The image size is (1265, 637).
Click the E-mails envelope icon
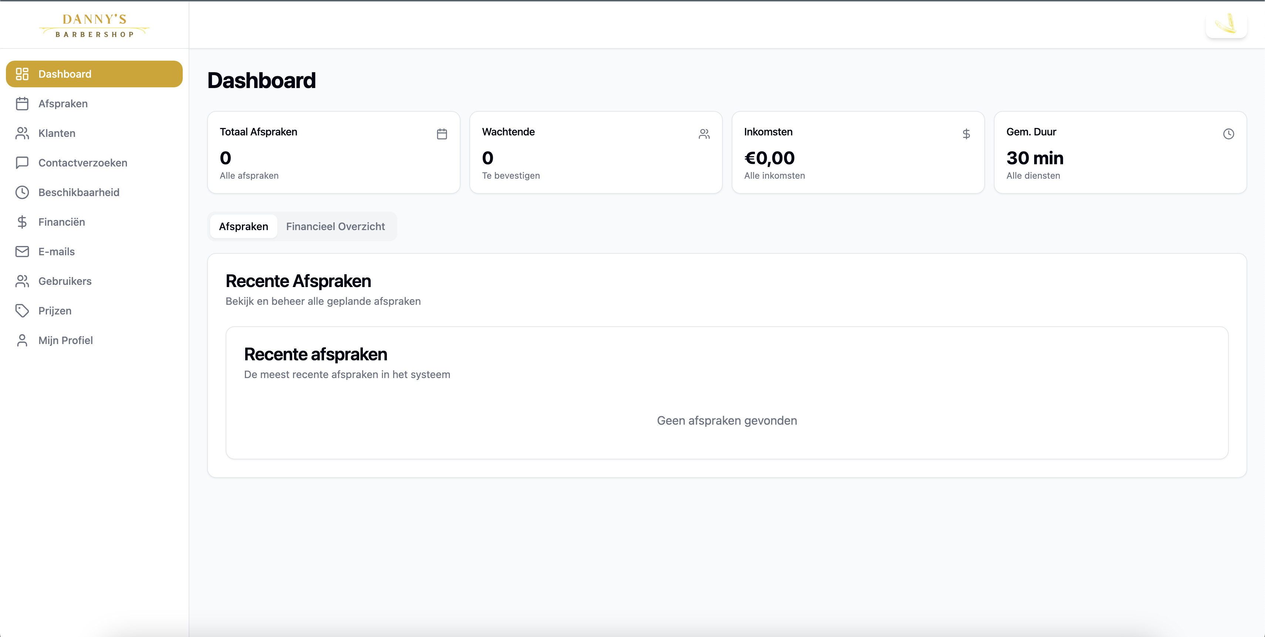pos(22,252)
